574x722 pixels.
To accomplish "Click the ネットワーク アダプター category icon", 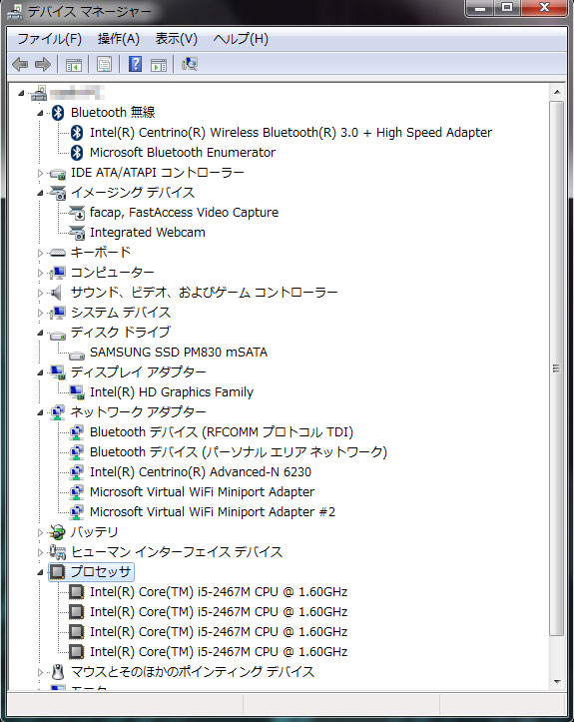I will (x=58, y=412).
